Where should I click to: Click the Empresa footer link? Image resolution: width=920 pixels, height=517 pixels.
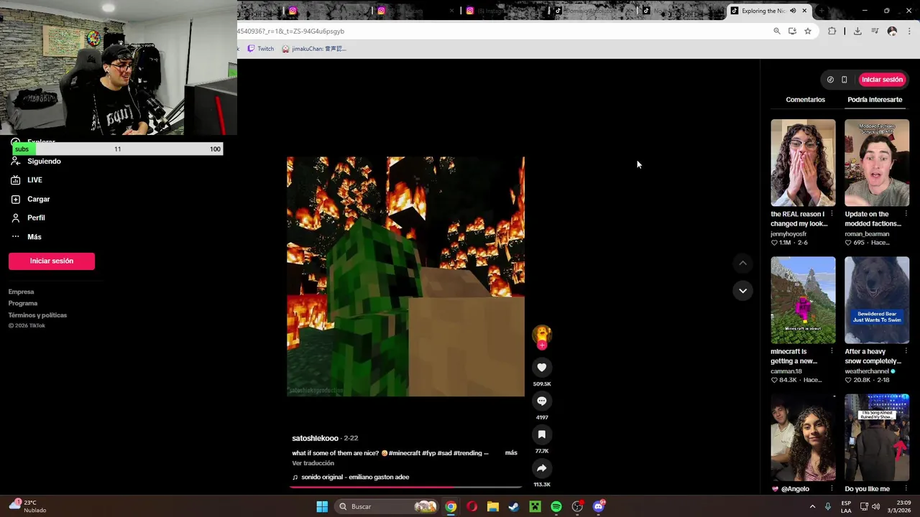(x=21, y=292)
